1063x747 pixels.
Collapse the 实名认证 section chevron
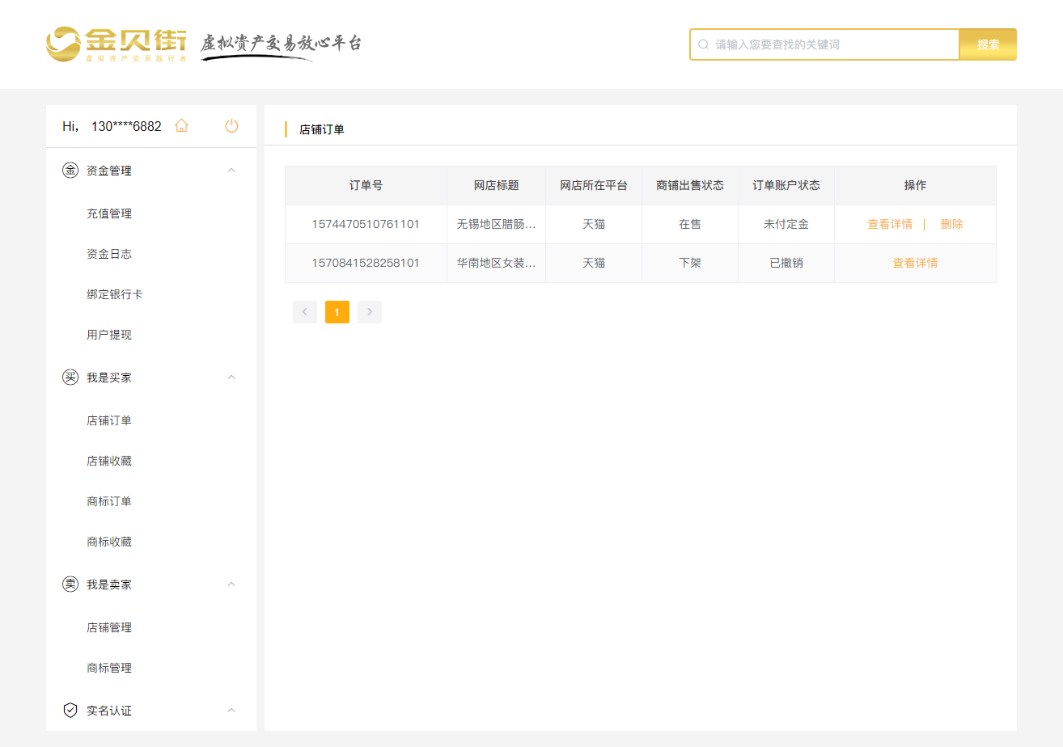(x=231, y=711)
